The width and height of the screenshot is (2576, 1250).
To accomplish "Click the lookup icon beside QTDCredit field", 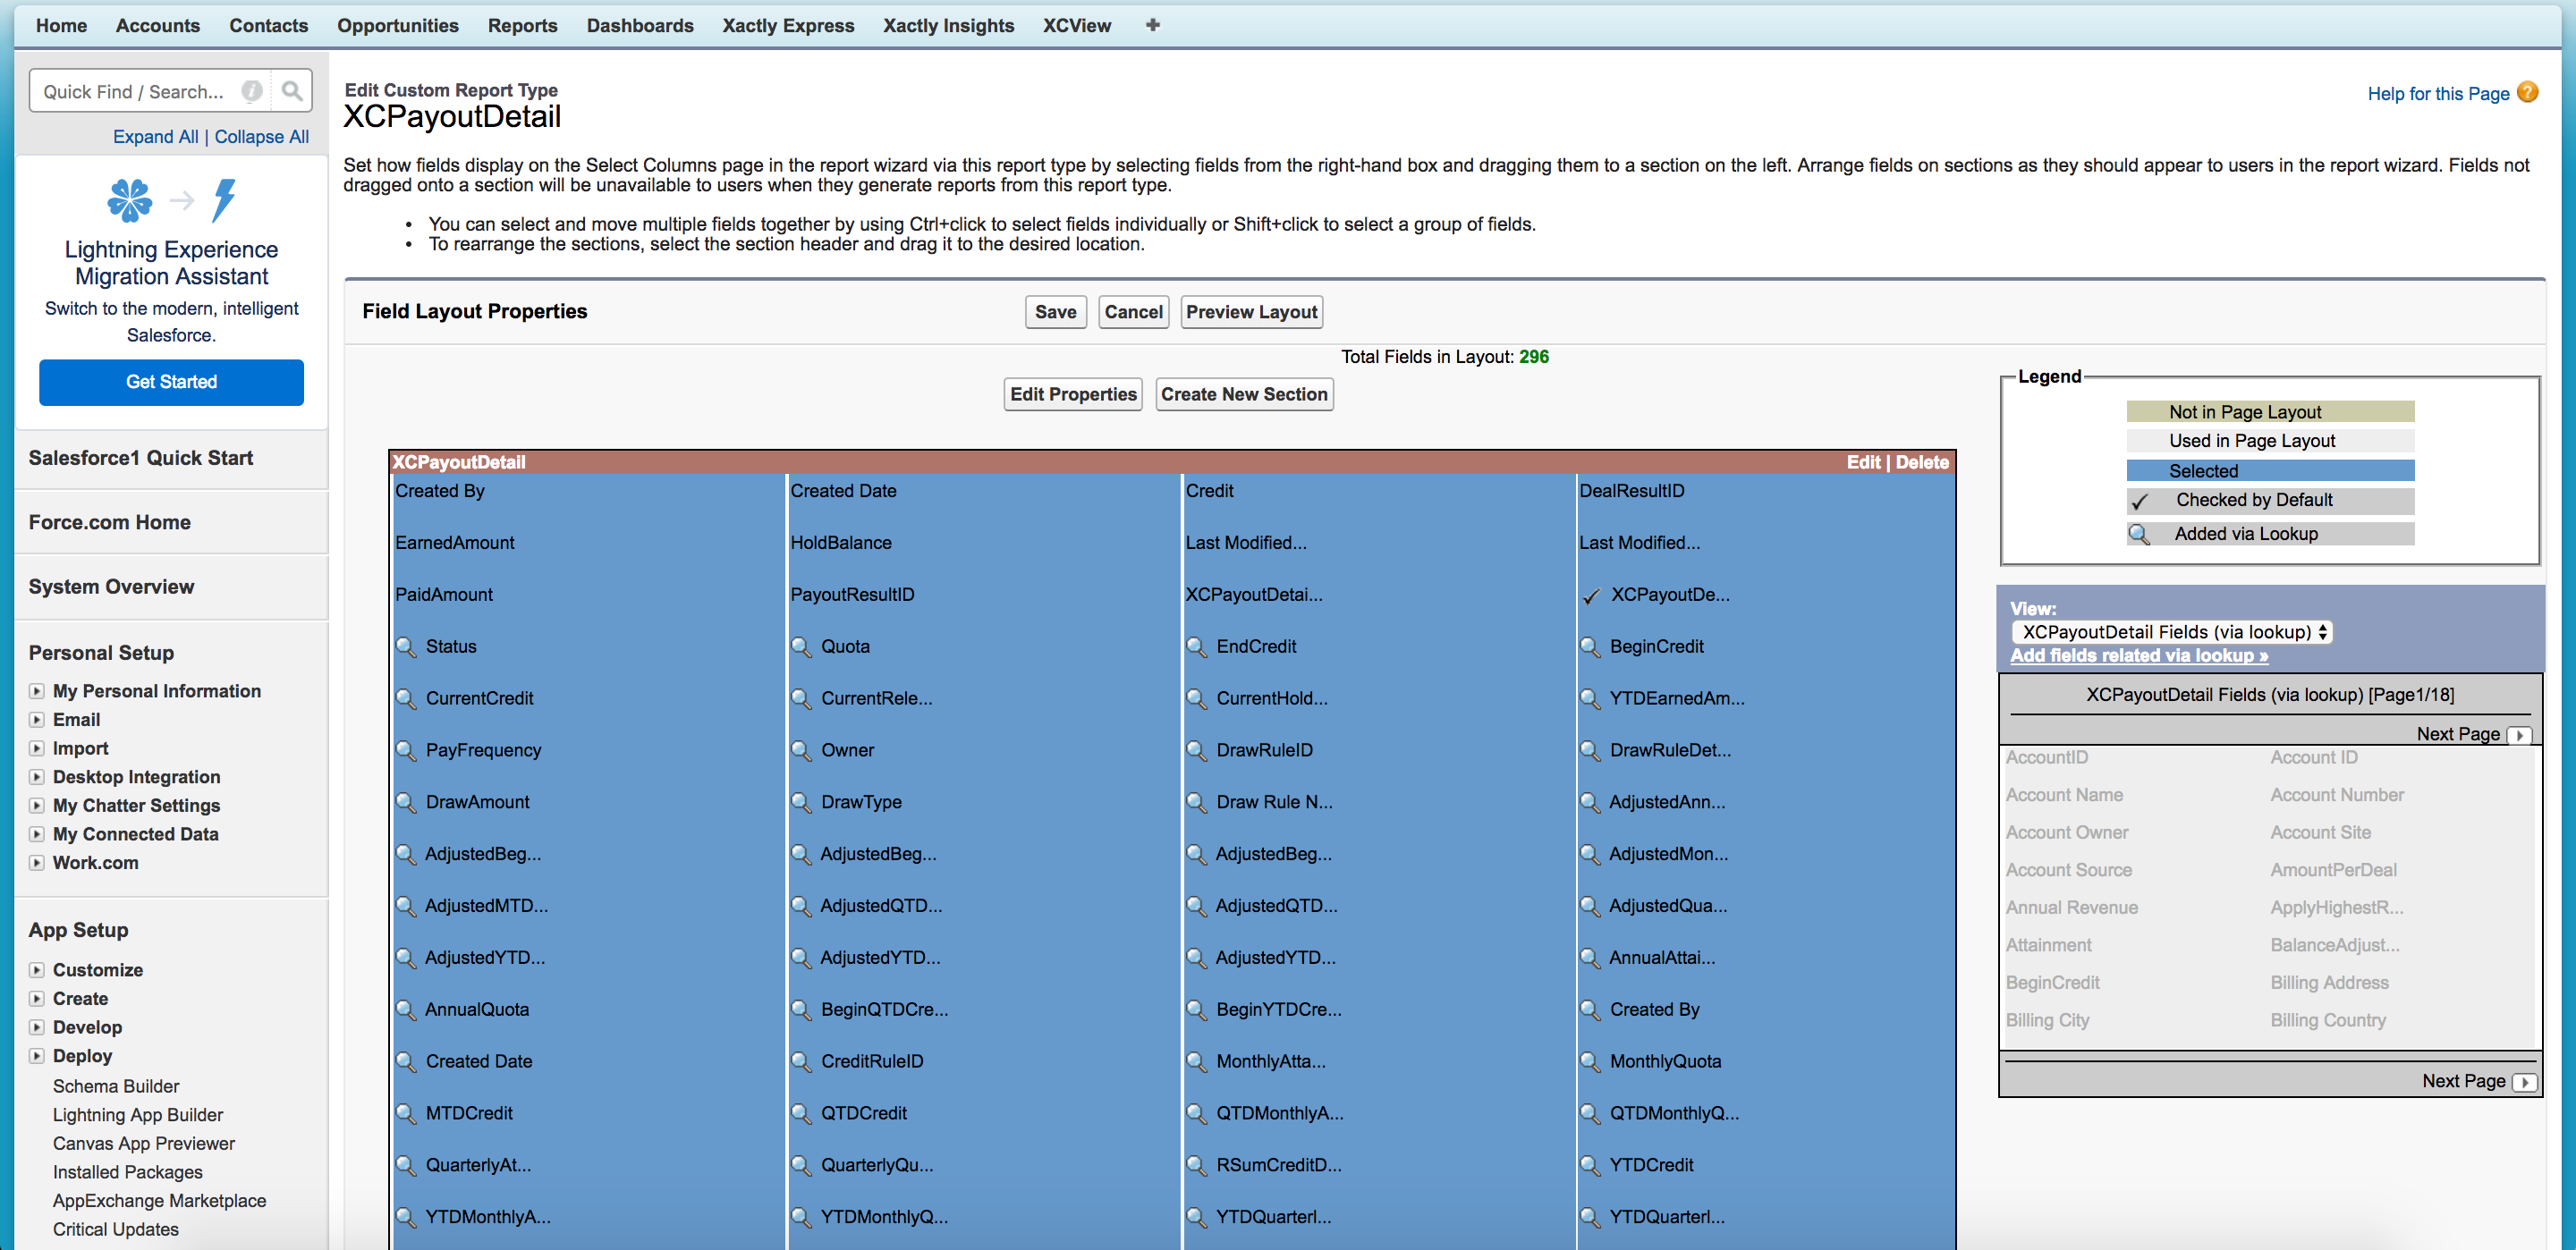I will click(801, 1113).
